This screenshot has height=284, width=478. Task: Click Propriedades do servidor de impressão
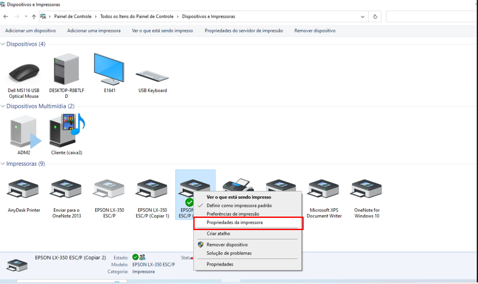(243, 30)
